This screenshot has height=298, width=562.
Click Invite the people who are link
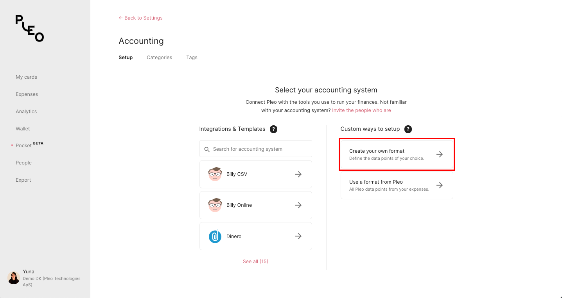[x=361, y=110]
